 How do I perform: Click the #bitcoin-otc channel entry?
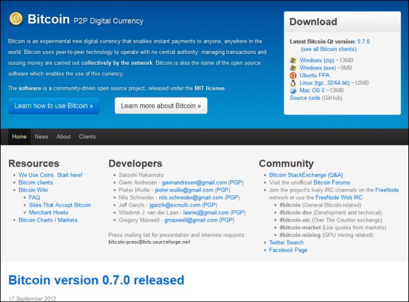331,220
